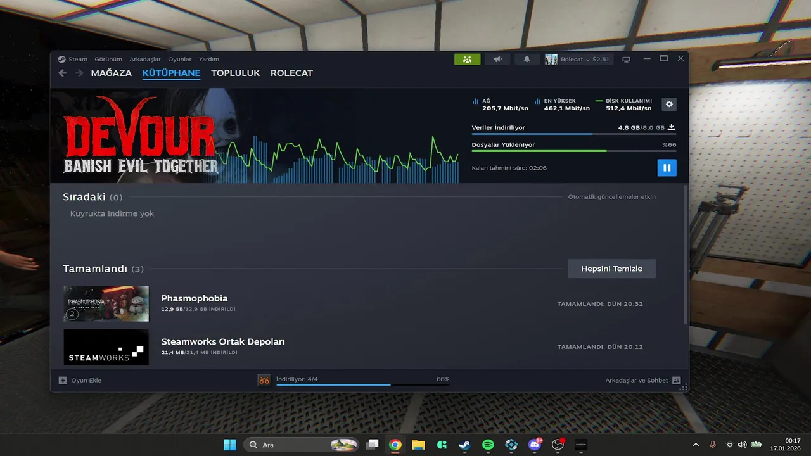Open Steam from the taskbar

[x=464, y=445]
